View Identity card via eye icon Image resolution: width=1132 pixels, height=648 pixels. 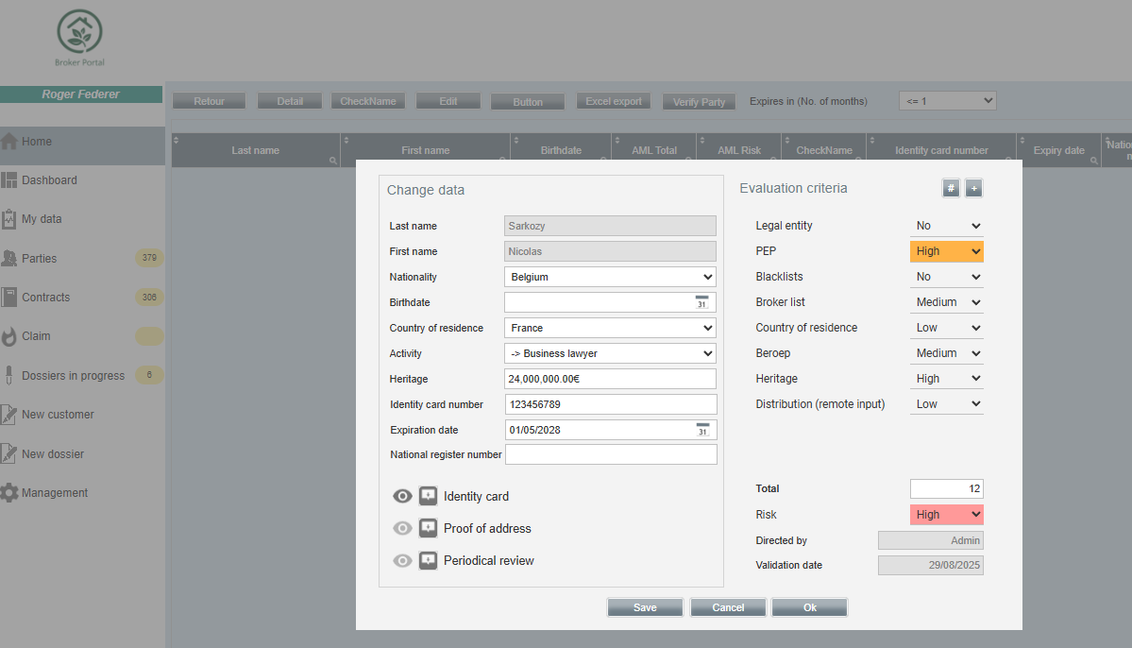pos(403,496)
